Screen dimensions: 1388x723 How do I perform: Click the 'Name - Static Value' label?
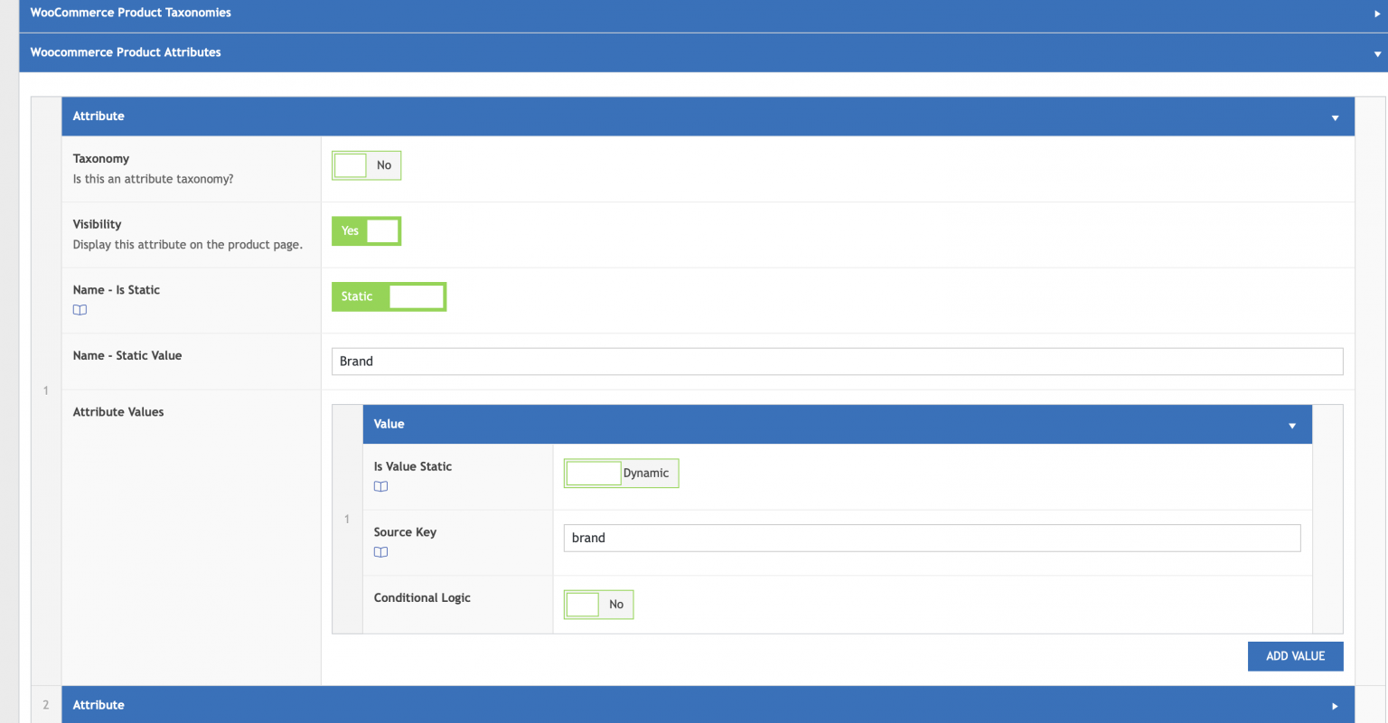127,356
